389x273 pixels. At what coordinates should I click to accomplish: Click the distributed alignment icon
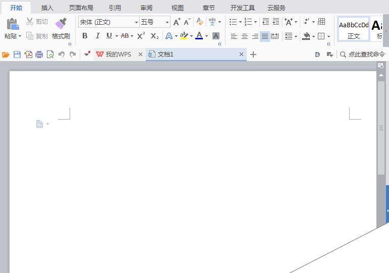coord(274,36)
